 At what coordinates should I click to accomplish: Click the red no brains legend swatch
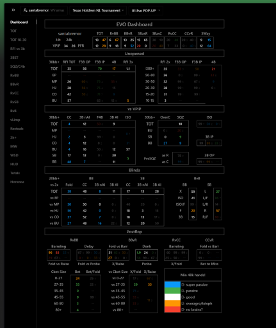172,309
